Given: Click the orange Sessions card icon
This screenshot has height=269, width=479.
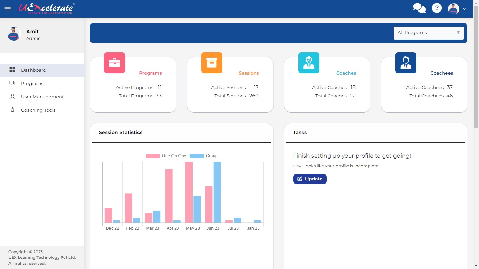Looking at the screenshot, I should [x=212, y=63].
